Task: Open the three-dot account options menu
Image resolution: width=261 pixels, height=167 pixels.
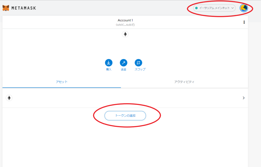Action: 244,22
